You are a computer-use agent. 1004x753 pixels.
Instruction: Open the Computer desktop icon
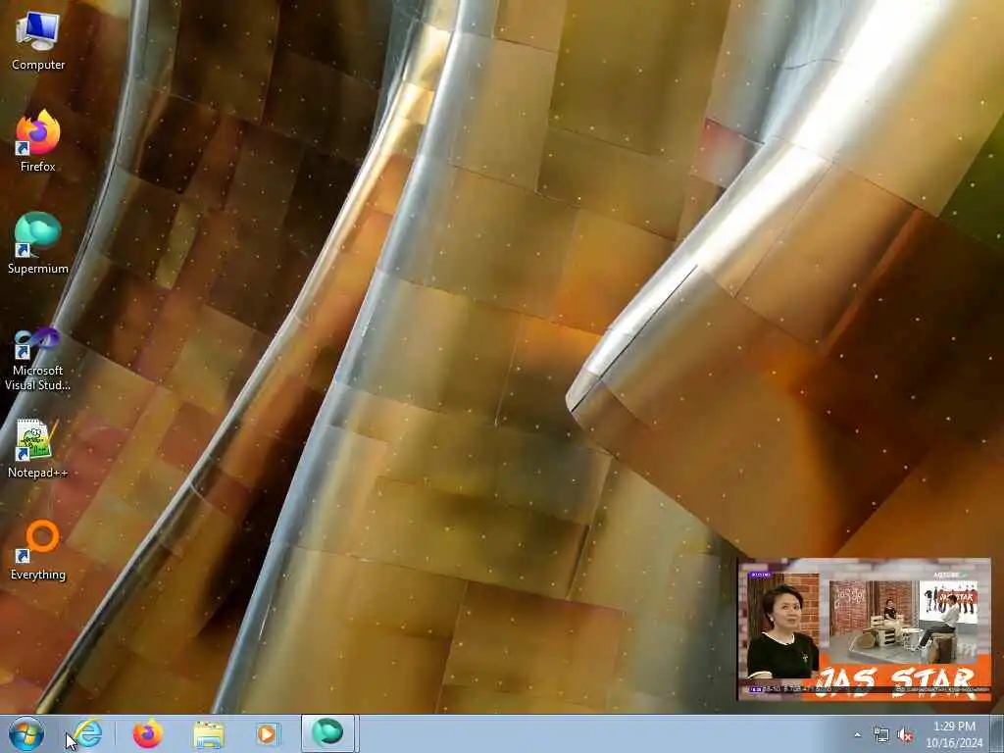click(38, 40)
